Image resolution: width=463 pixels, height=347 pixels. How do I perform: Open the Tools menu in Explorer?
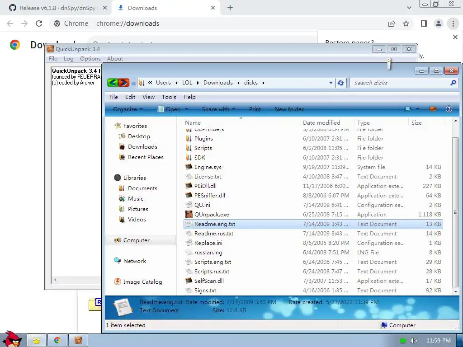(169, 97)
